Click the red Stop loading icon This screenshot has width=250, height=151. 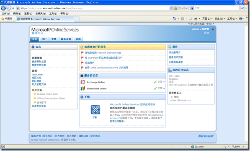pos(186,8)
